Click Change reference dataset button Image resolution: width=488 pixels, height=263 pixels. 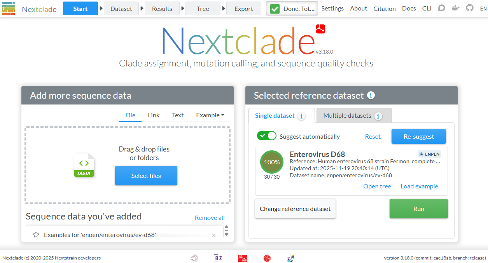click(295, 209)
